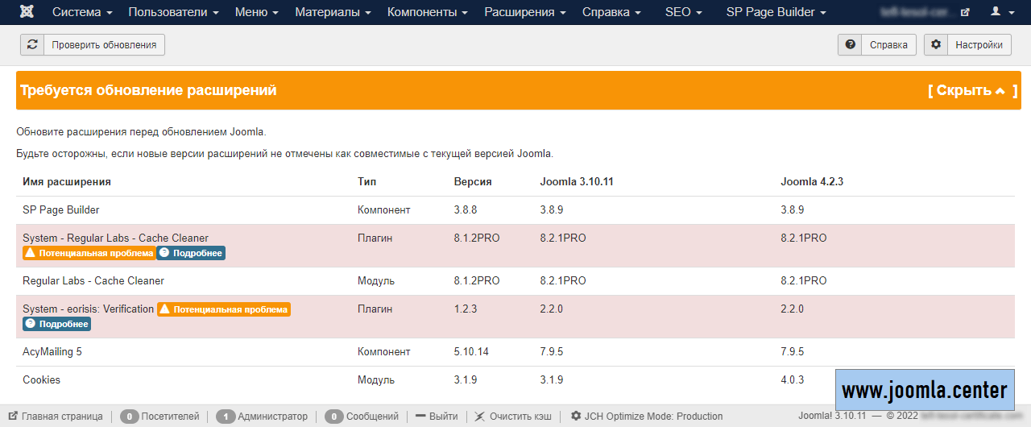
Task: Click the Очистить кэш icon in footer
Action: pos(480,417)
